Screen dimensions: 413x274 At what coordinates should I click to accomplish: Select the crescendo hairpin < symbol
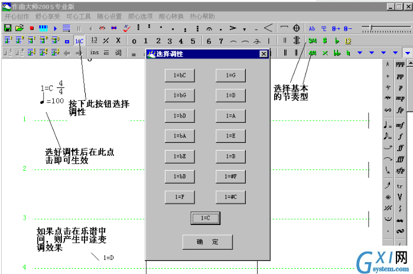click(268, 28)
